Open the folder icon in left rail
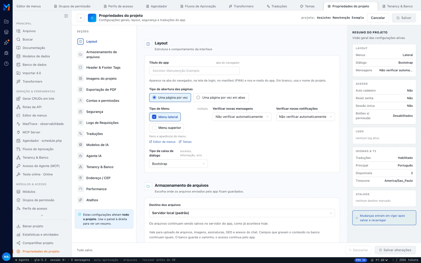The height and width of the screenshot is (263, 421). pos(6,22)
